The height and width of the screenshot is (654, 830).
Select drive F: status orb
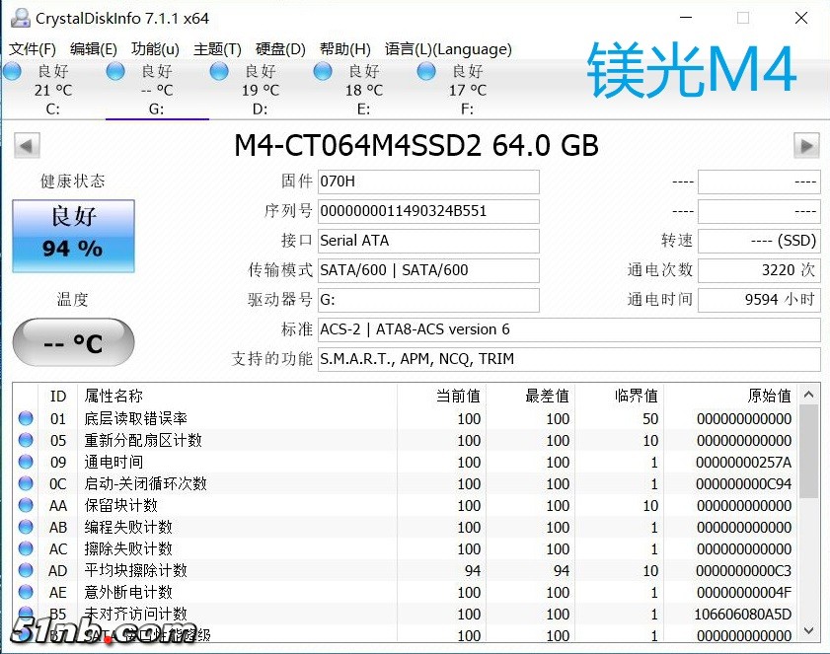426,71
